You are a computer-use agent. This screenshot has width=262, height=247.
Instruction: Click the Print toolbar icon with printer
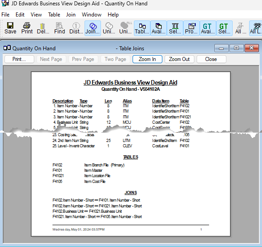pyautogui.click(x=27, y=28)
